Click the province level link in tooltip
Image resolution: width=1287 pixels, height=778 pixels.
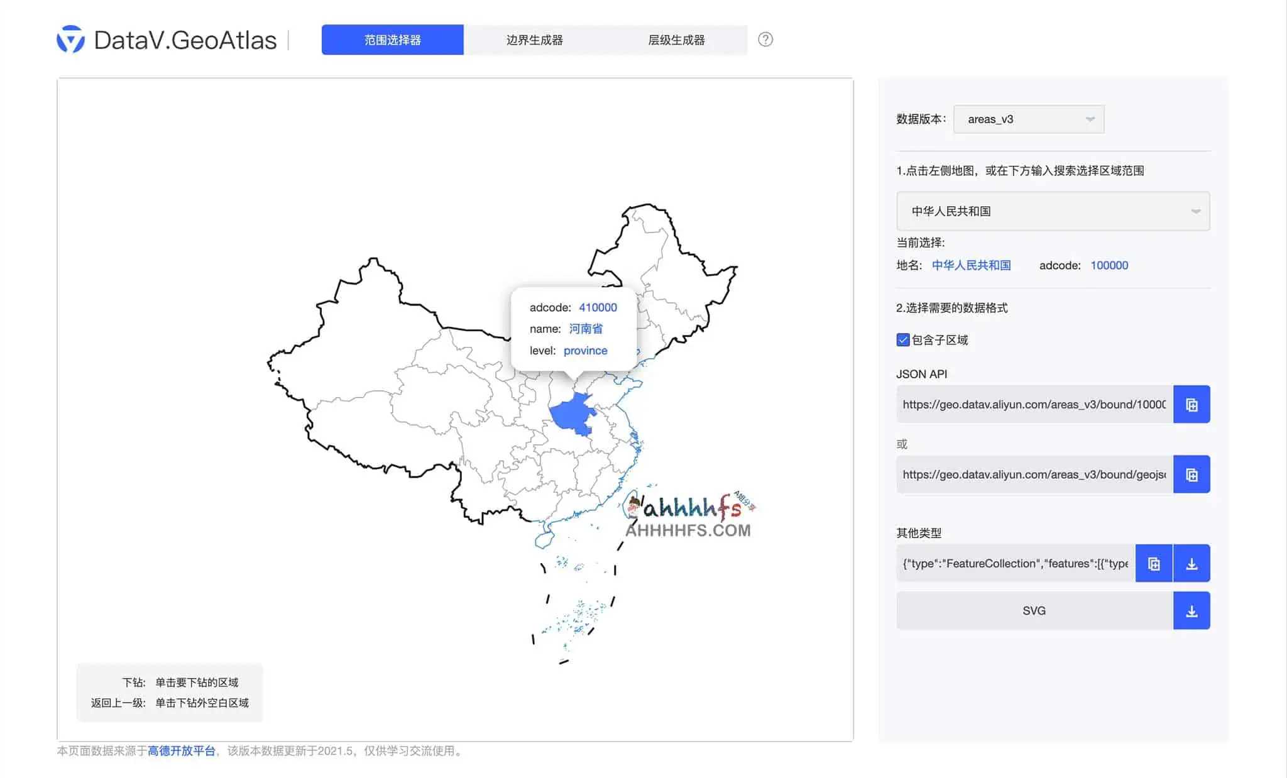coord(585,351)
